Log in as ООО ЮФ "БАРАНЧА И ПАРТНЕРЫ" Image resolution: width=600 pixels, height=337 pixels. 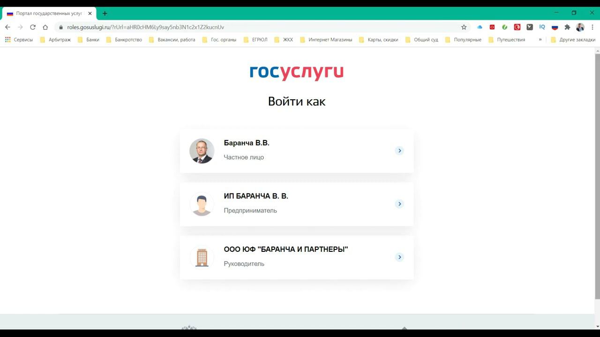point(297,257)
